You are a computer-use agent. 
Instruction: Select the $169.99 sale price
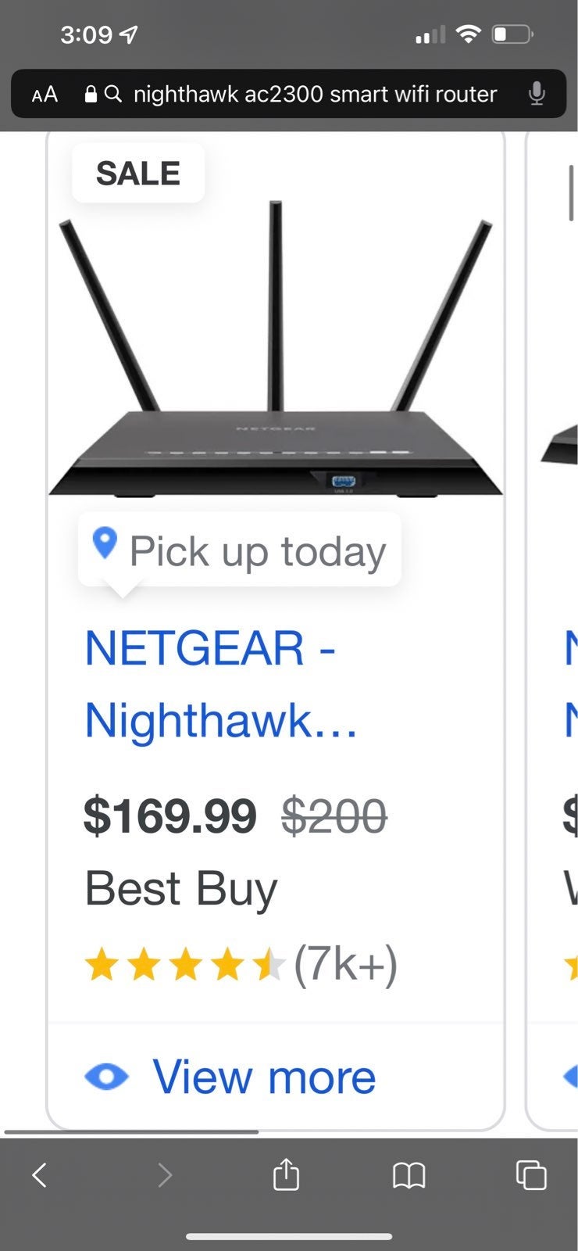[x=169, y=815]
